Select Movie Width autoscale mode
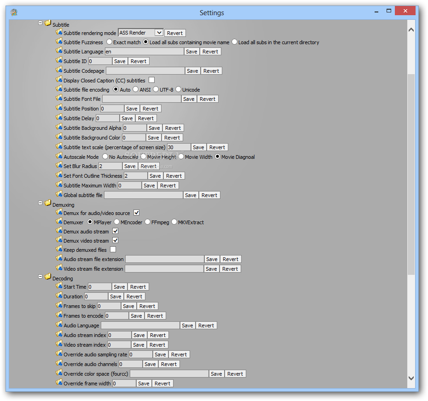 point(181,157)
